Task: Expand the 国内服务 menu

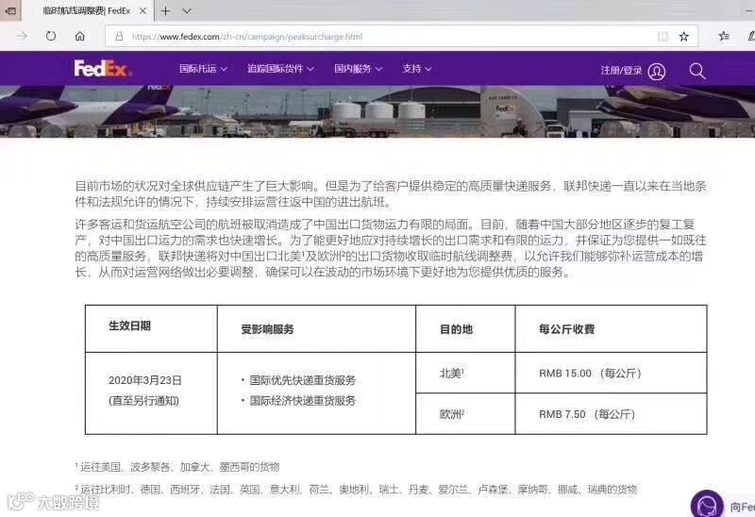Action: click(359, 69)
